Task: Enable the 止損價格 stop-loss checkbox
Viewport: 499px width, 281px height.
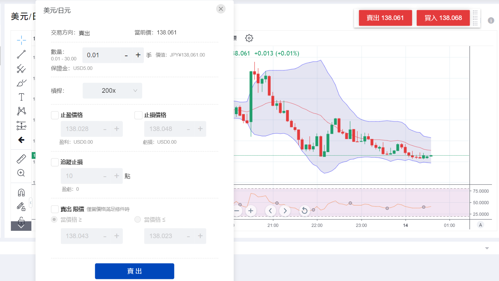Action: point(138,115)
